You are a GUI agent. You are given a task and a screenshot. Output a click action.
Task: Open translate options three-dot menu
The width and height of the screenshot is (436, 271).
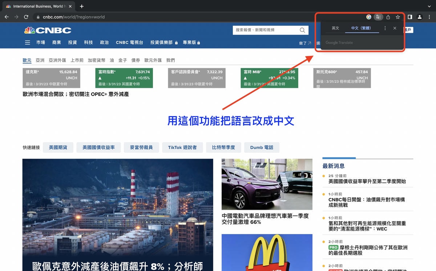tap(385, 28)
